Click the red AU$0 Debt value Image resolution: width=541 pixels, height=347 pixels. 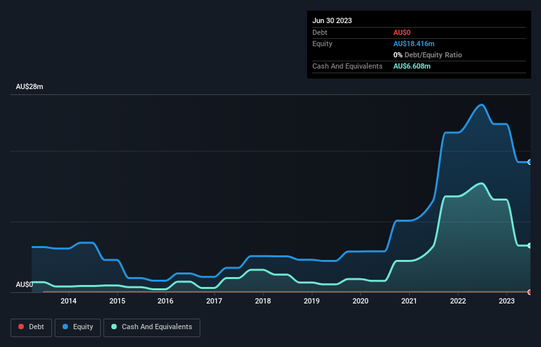point(402,32)
